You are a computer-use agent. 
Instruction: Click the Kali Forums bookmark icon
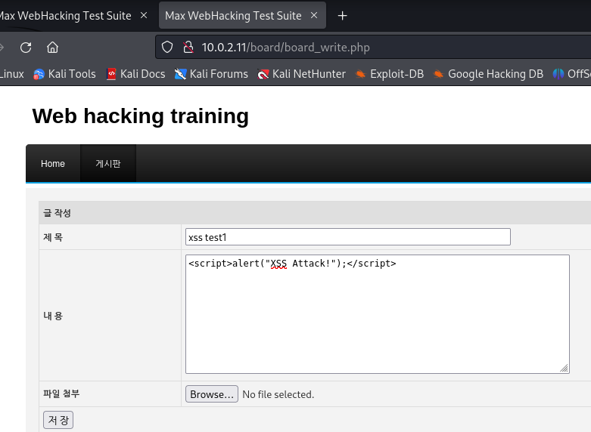click(181, 74)
